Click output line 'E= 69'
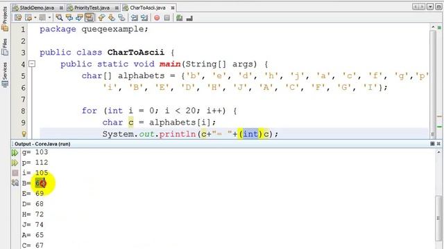 [33, 194]
